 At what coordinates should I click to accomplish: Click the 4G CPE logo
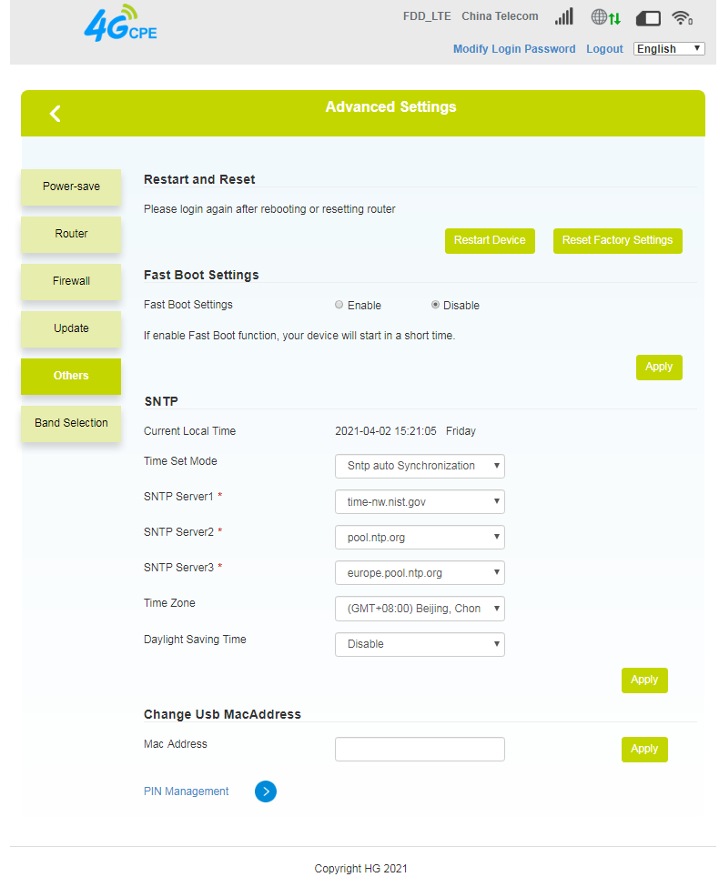120,24
